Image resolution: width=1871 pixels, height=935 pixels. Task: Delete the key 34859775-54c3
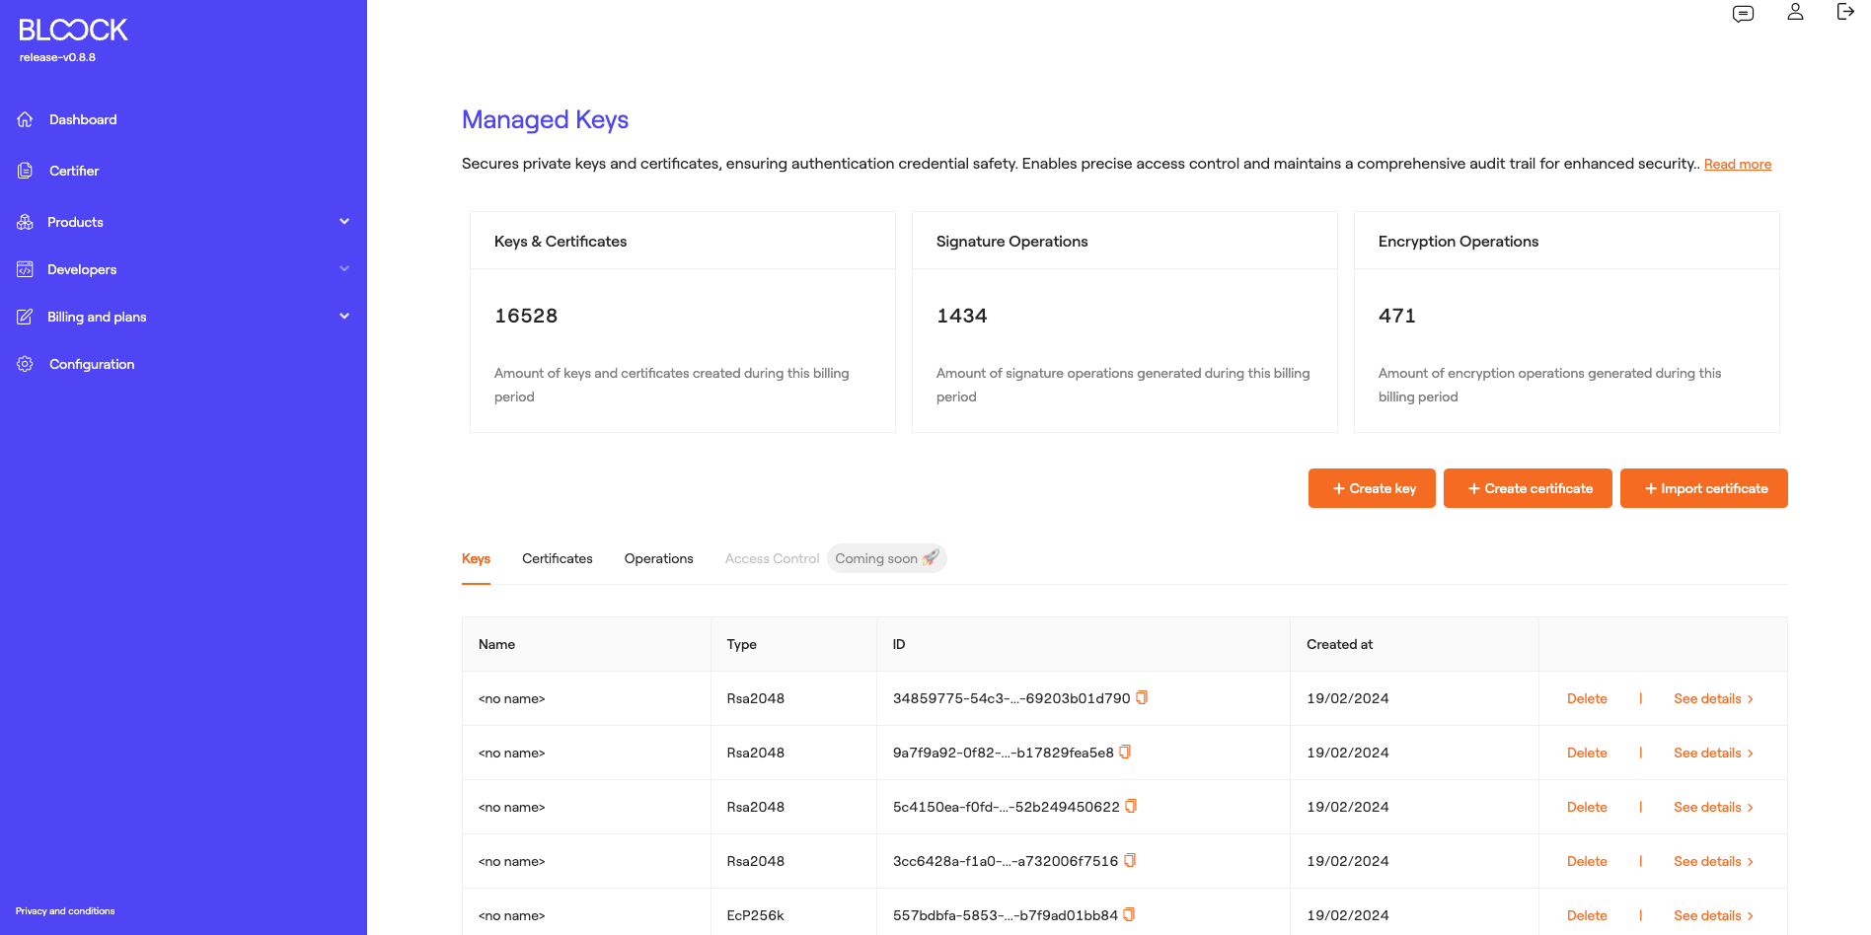pyautogui.click(x=1587, y=698)
